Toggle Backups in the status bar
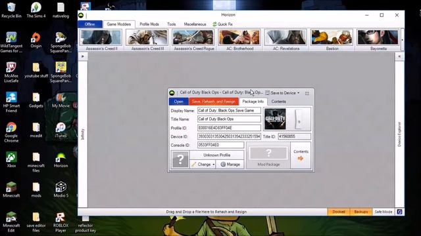 [361, 212]
